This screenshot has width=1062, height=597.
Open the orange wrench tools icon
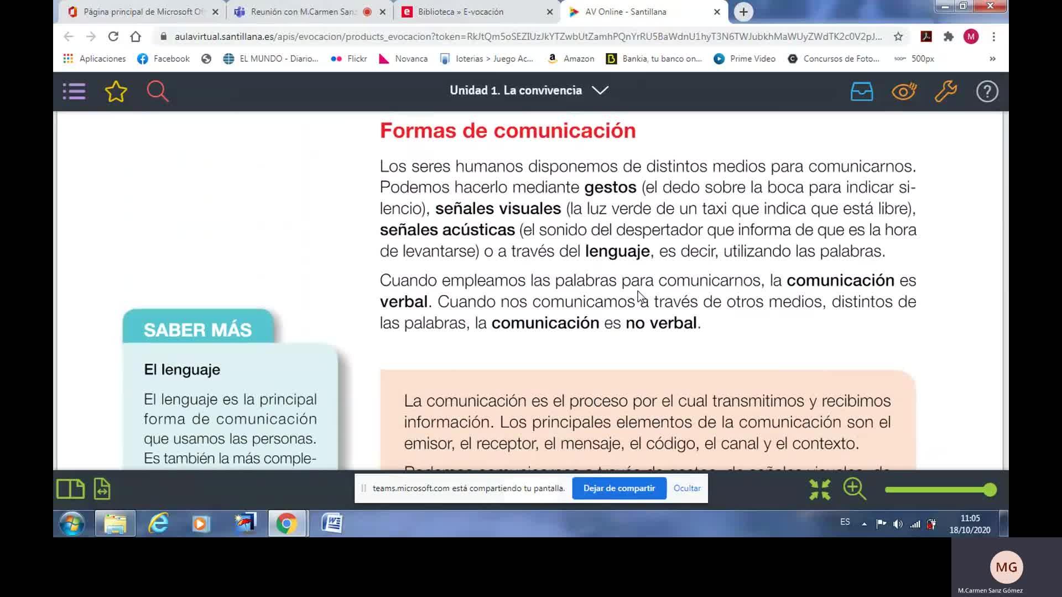(946, 91)
